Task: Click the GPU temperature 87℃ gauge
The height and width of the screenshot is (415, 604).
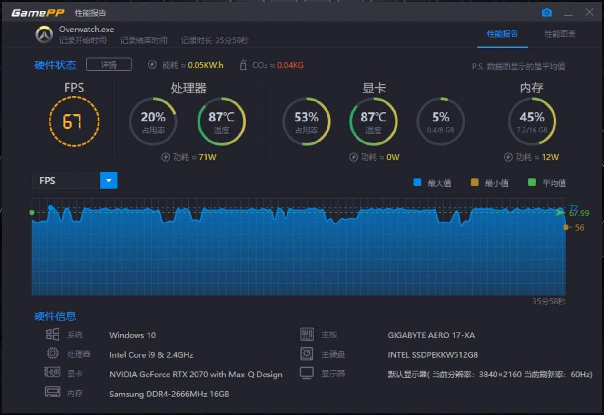Action: point(374,121)
